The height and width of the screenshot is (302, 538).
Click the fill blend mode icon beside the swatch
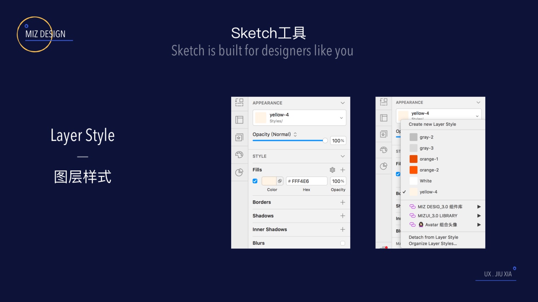pyautogui.click(x=280, y=181)
